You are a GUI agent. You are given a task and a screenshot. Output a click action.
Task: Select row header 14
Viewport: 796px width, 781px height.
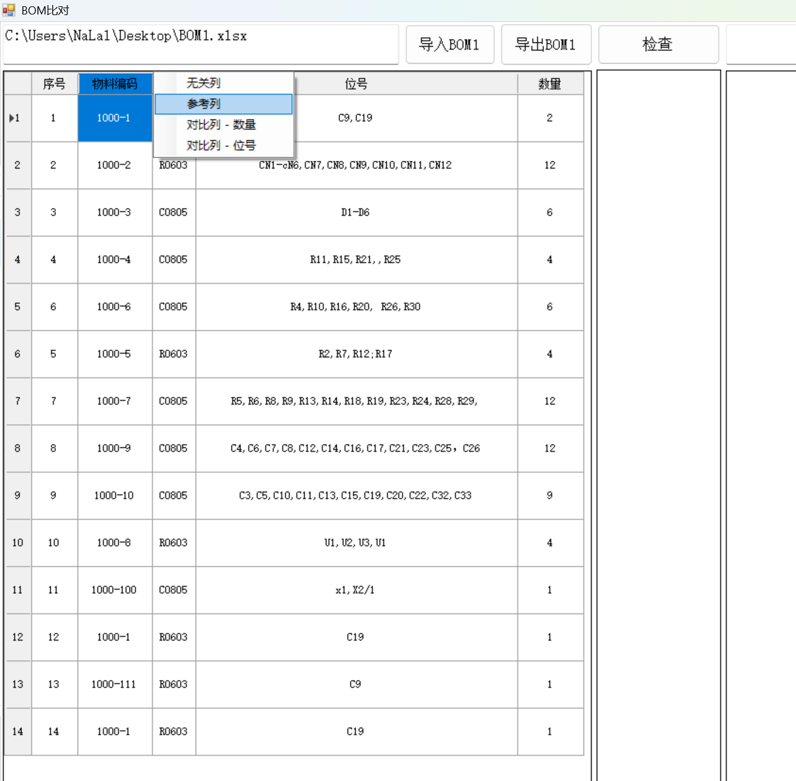tap(18, 732)
